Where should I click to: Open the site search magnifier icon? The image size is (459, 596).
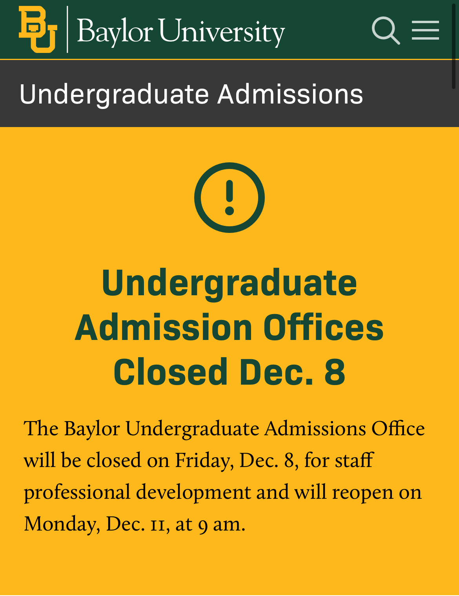click(x=386, y=31)
